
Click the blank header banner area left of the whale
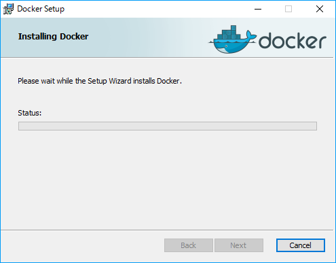tap(147, 37)
